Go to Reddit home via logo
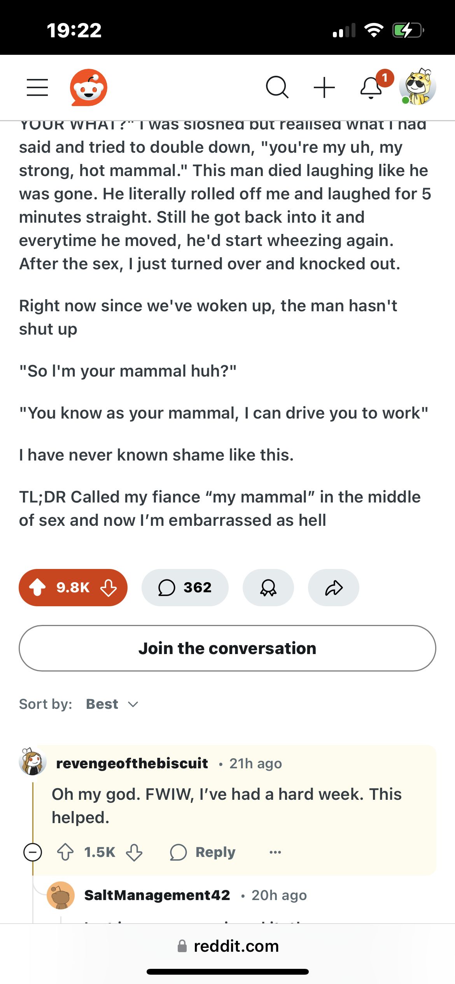The height and width of the screenshot is (984, 455). (89, 87)
